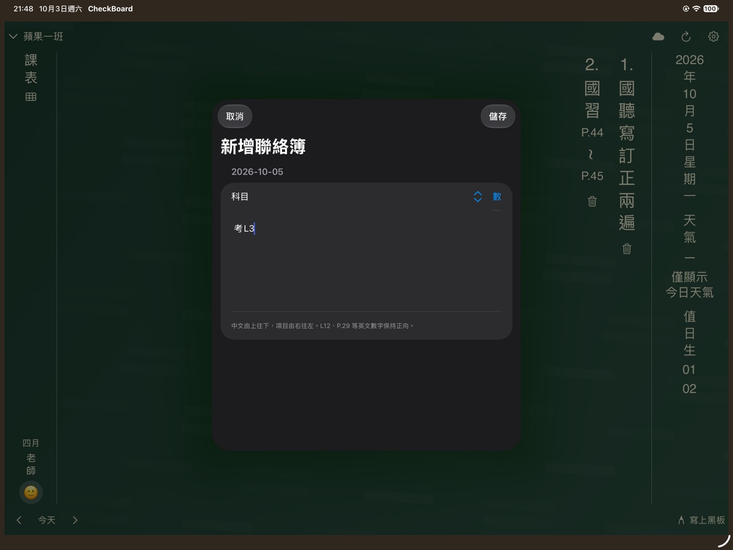Tap the battery indicator in status bar
Viewport: 733px width, 550px height.
click(x=711, y=9)
